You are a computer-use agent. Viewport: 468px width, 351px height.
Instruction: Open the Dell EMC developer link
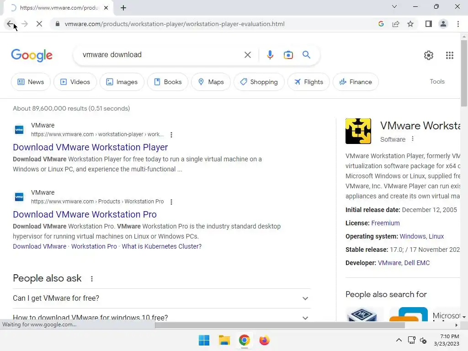[417, 263]
